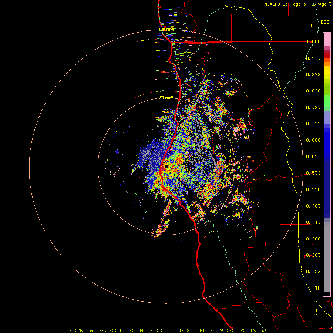Select the 1.000 legend value
The image size is (333, 333).
pyautogui.click(x=313, y=41)
